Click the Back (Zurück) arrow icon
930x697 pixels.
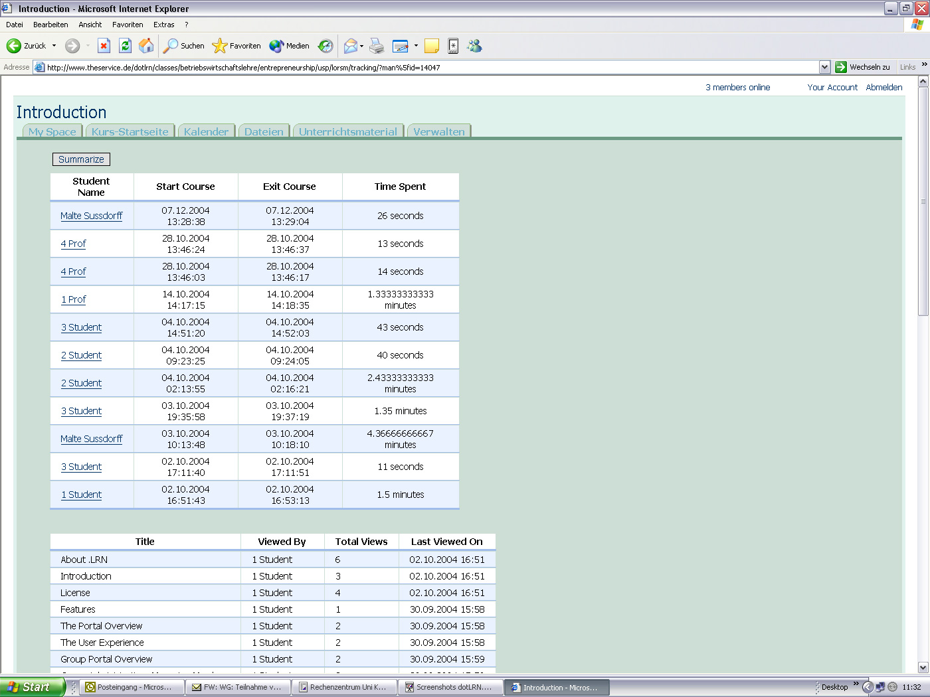click(x=14, y=46)
